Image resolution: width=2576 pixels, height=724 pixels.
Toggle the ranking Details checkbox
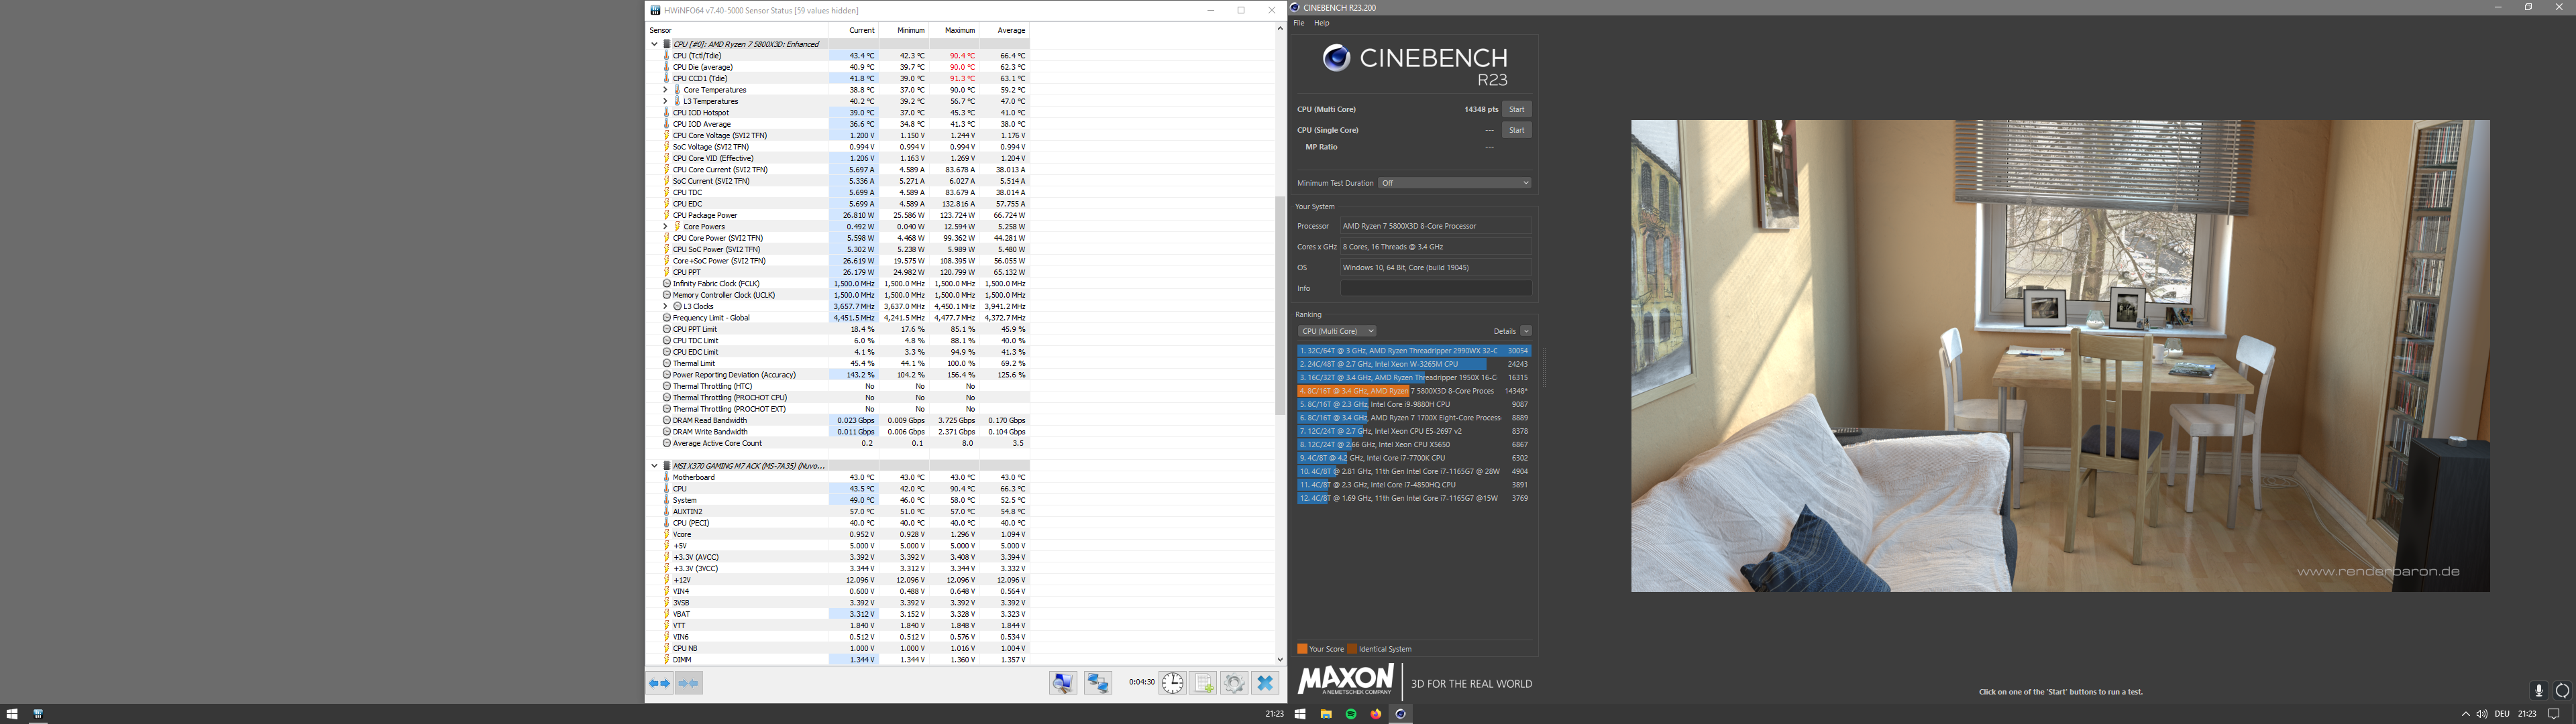coord(1526,331)
